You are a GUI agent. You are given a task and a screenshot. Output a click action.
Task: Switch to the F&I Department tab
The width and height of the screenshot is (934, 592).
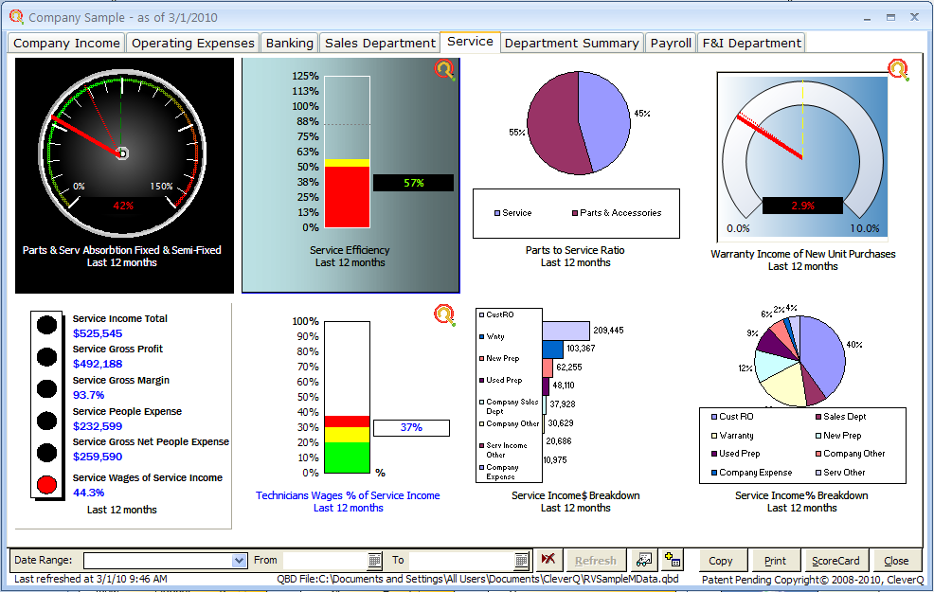(751, 42)
